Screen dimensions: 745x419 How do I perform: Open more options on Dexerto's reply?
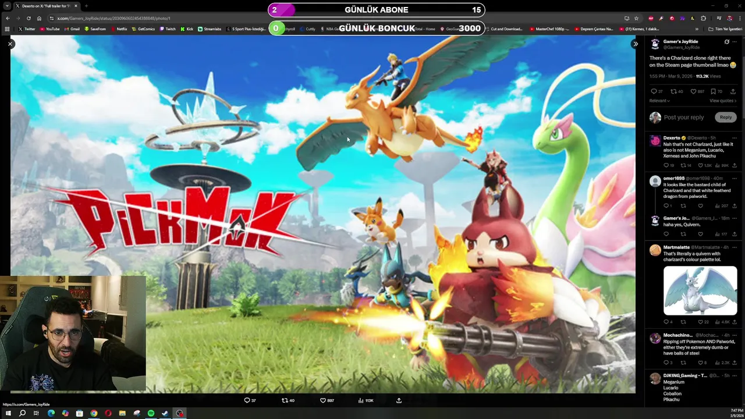pos(735,138)
